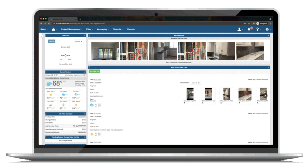303x166 pixels.
Task: Click the Contract Price $22,032.00 row
Action: (65, 117)
